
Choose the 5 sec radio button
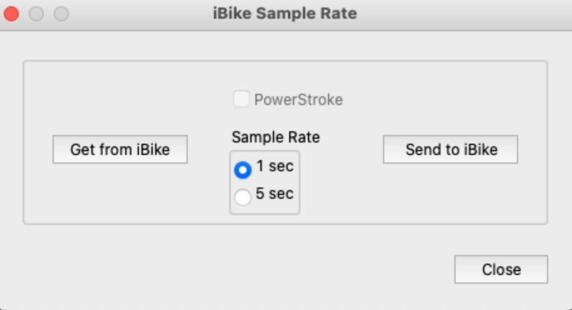[x=242, y=197]
